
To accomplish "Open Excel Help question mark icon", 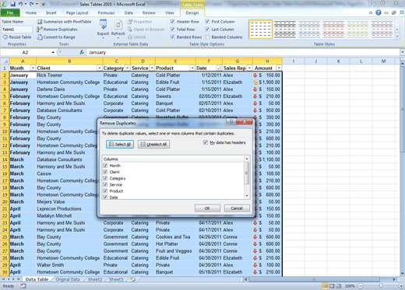I will coord(379,12).
